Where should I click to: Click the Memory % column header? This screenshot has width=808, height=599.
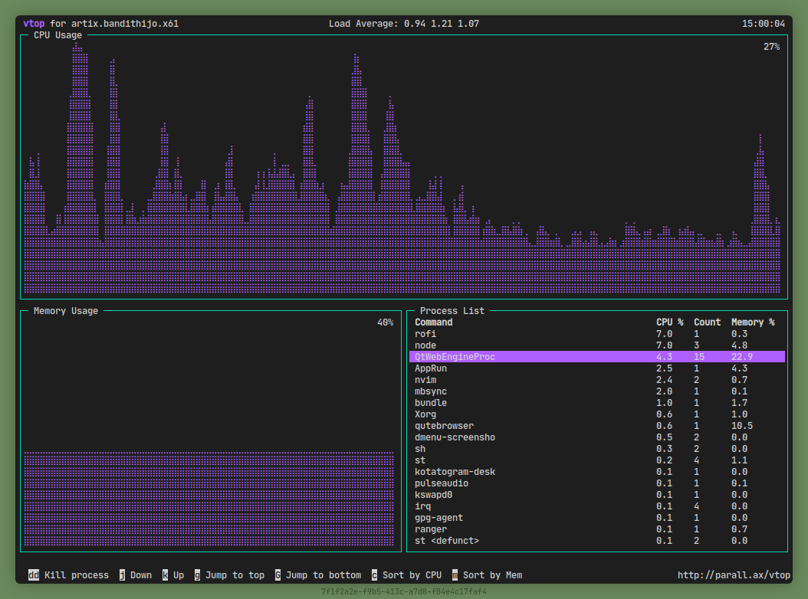coord(754,322)
